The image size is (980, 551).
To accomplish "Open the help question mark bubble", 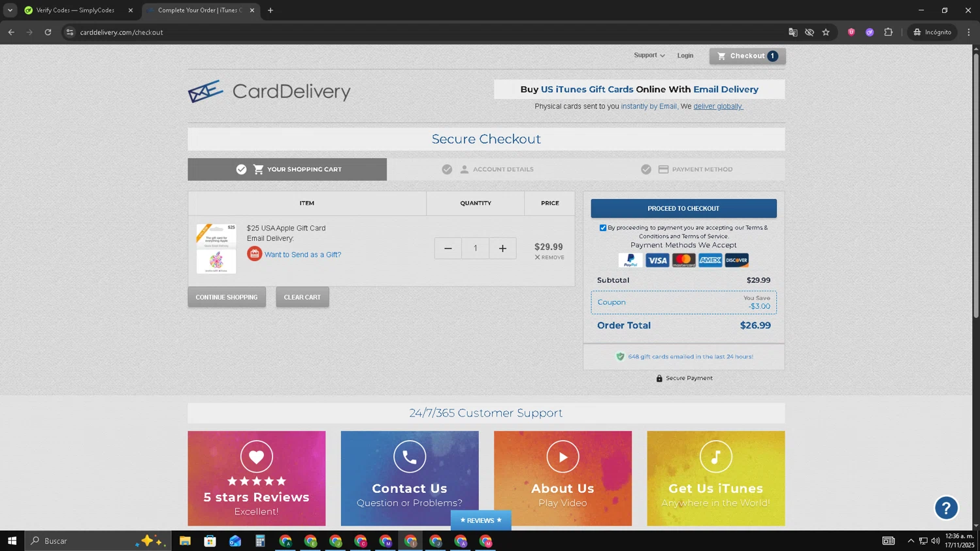I will [x=946, y=508].
